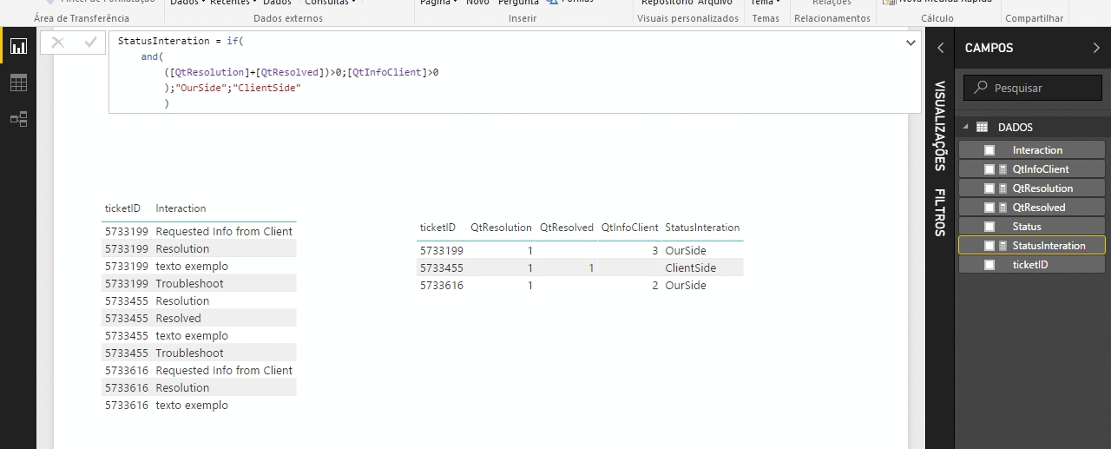The height and width of the screenshot is (449, 1111).
Task: Expand the formula bar with the chevron
Action: (x=910, y=42)
